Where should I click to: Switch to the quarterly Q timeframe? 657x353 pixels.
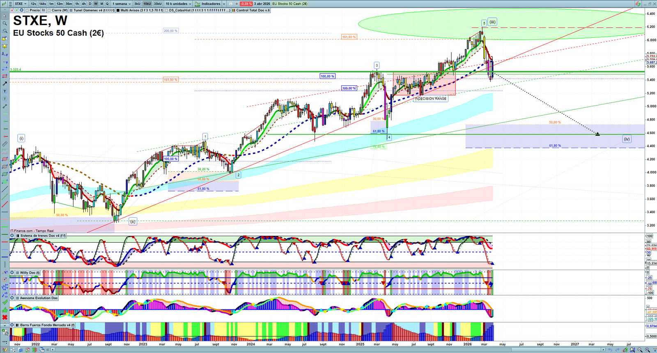coord(107,4)
